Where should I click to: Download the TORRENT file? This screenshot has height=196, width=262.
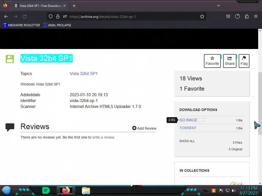(x=188, y=128)
